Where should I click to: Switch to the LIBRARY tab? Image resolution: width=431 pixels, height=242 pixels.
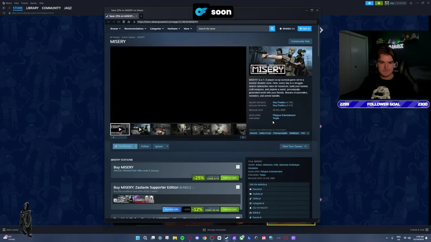tap(32, 8)
